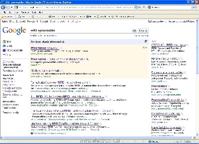Screen dimensions: 199x144
Task: Click the Google search field with rfid query
Action: click(x=81, y=31)
